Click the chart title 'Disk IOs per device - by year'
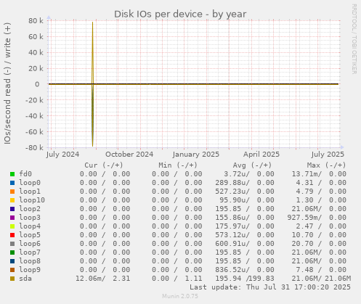 [180, 15]
